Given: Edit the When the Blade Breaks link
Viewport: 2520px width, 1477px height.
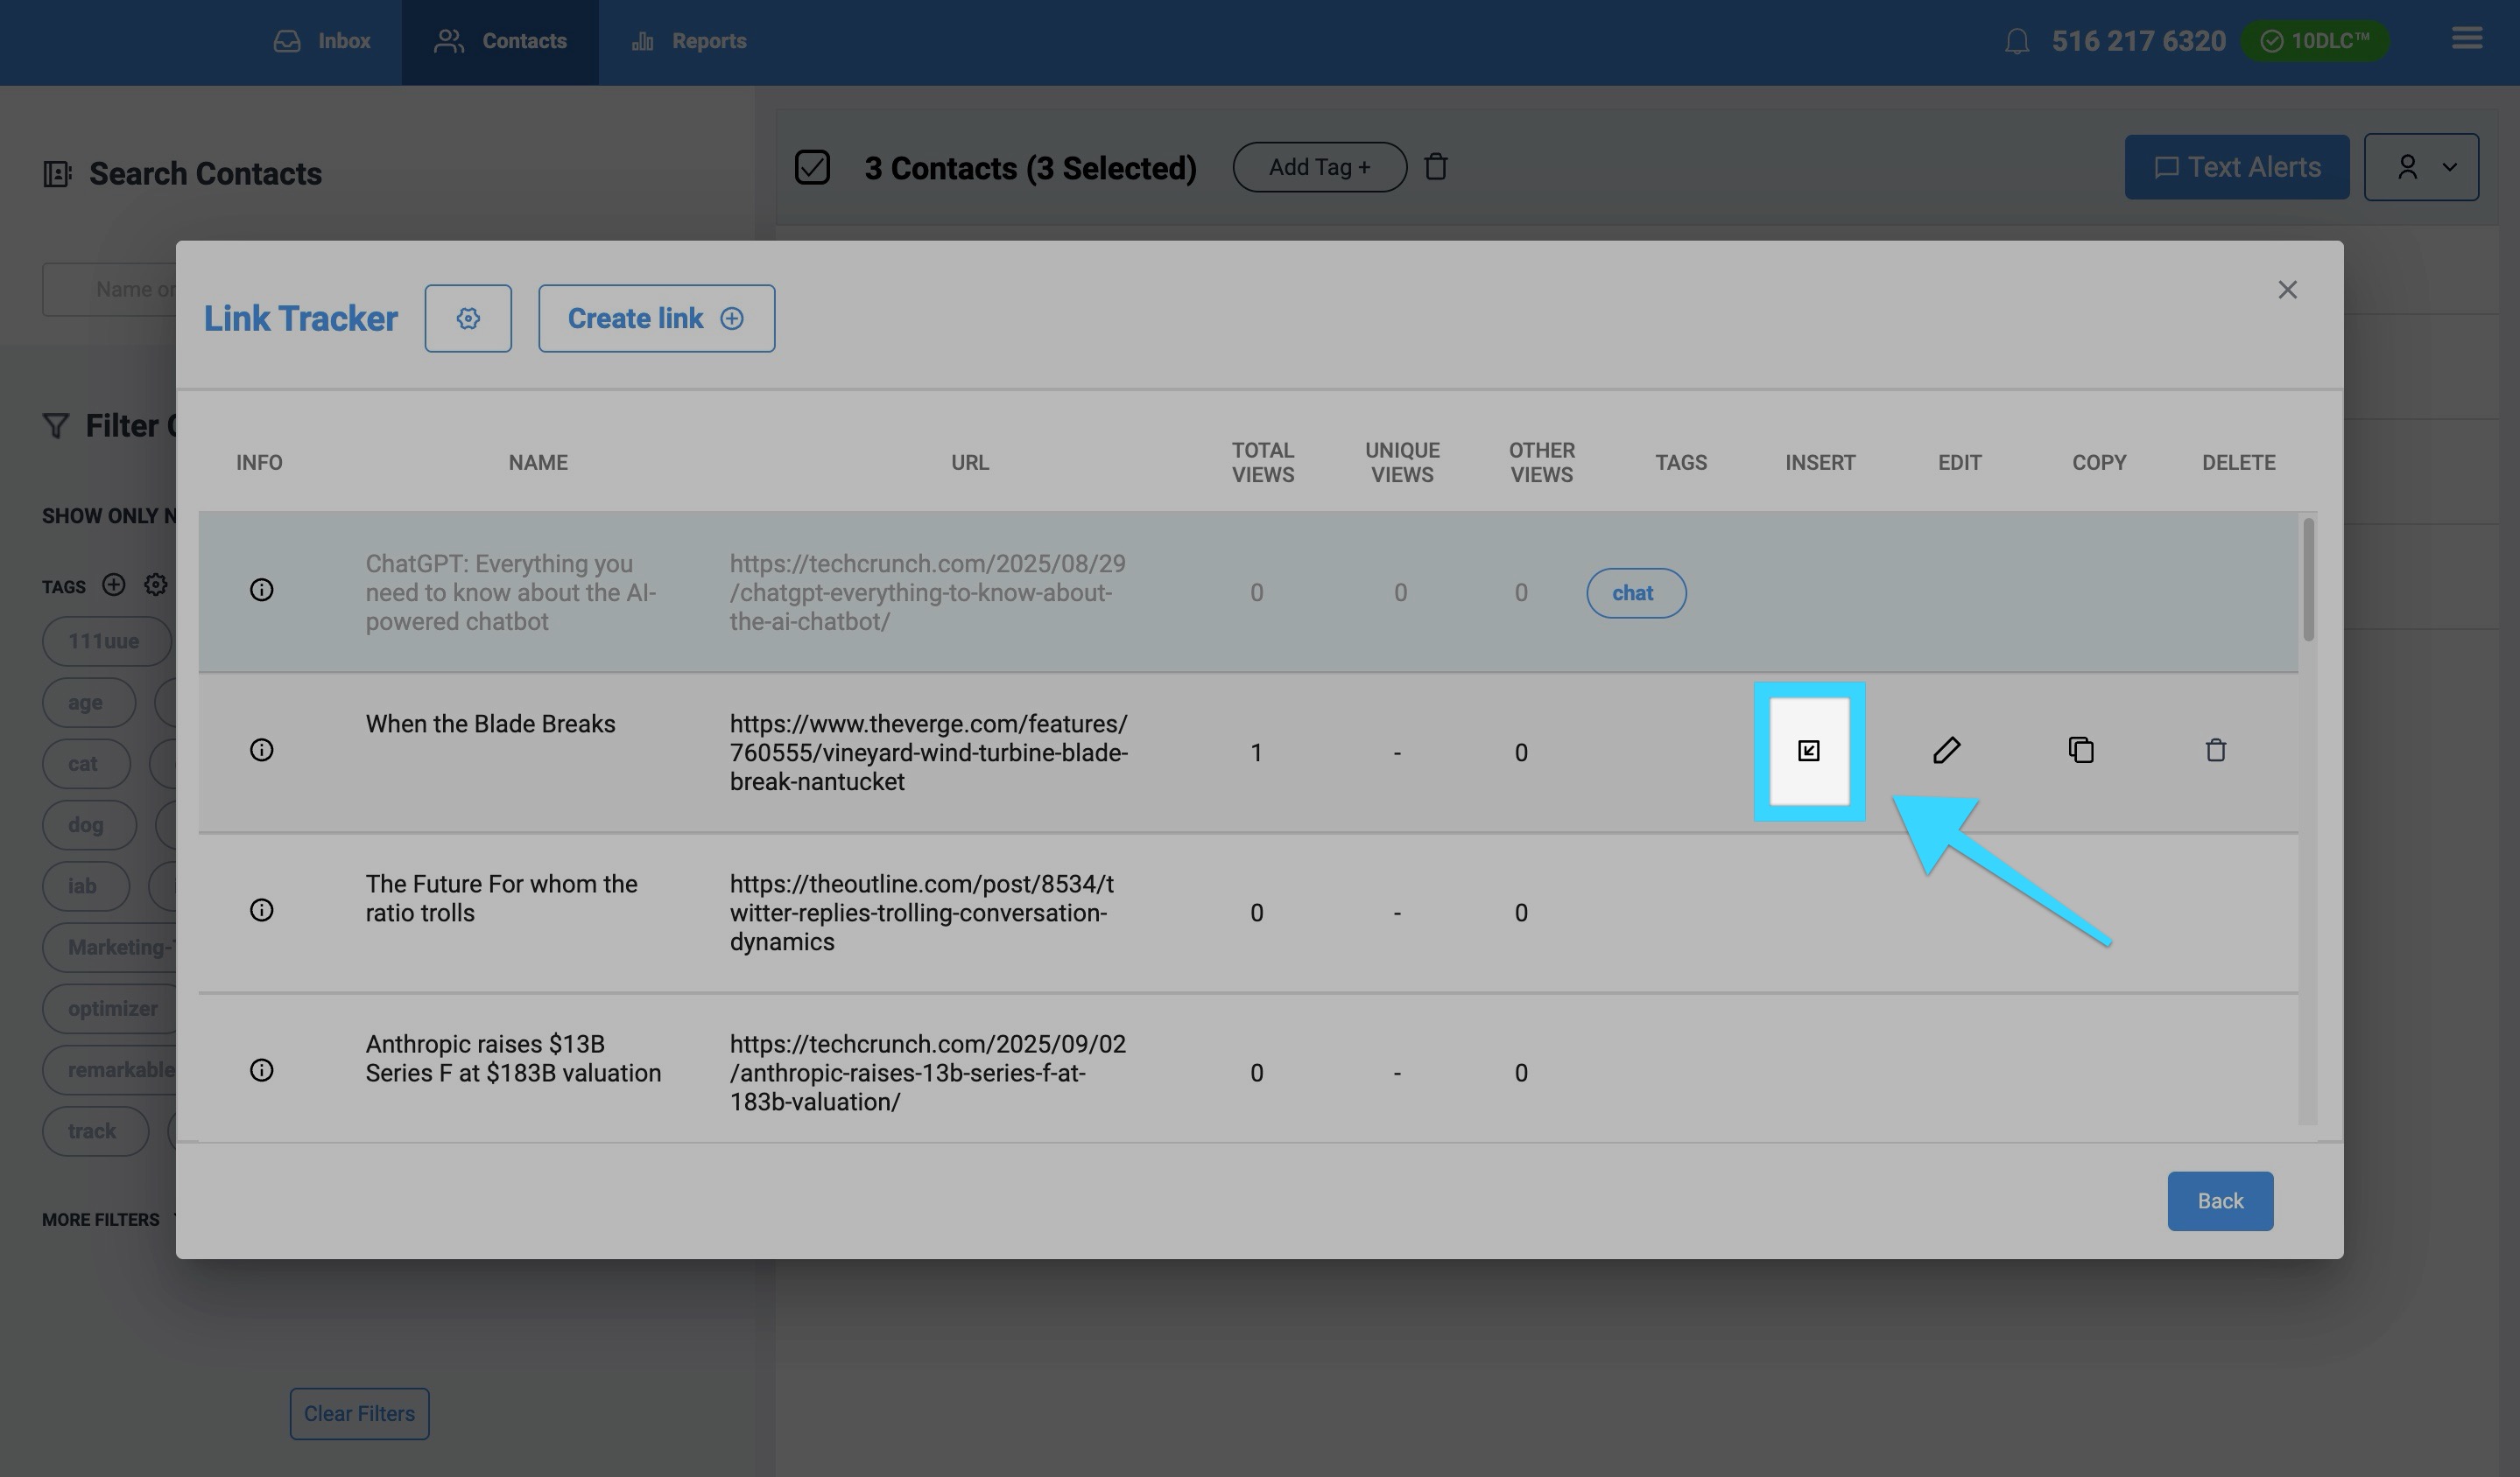Looking at the screenshot, I should pos(1947,751).
